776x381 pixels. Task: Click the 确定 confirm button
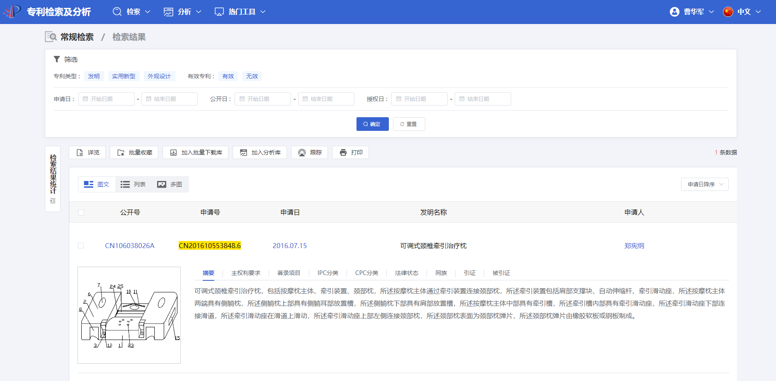373,124
